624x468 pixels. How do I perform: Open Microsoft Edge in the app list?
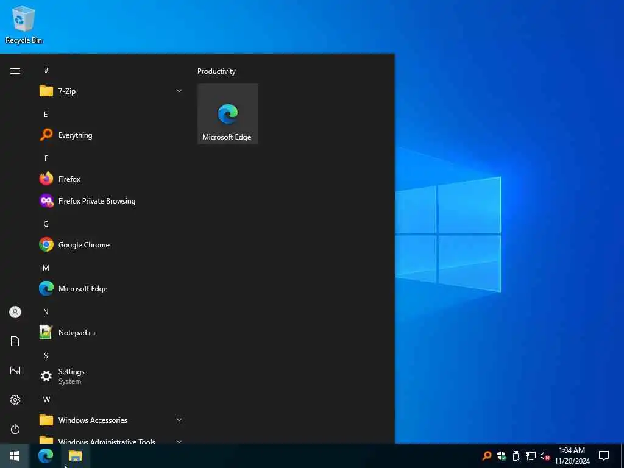(x=111, y=288)
